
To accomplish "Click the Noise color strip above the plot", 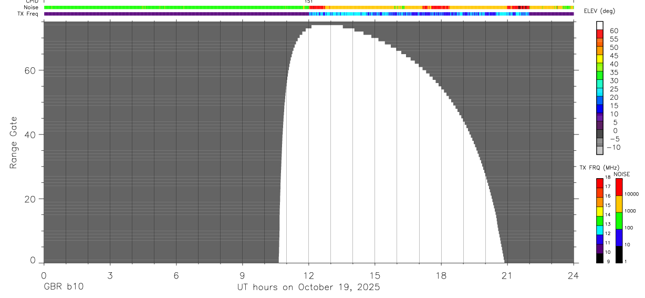I will (309, 7).
